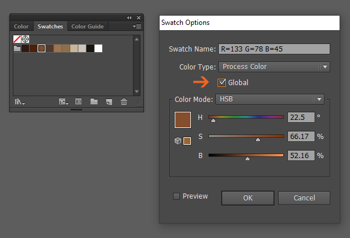
Task: Select the None swatch with red slash
Action: pos(17,39)
